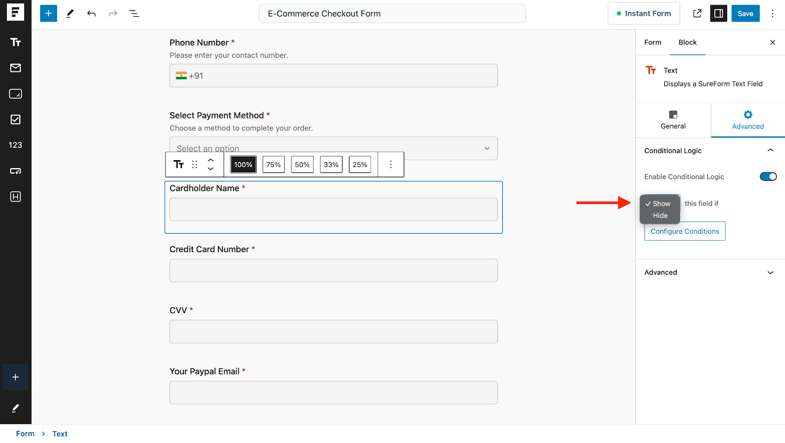Click the Undo arrow in the top toolbar
Screen dimensions: 785x443
click(91, 13)
